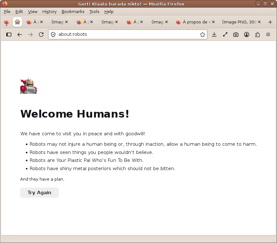Click the diagonal double-arrow toolbar icon

click(x=225, y=35)
